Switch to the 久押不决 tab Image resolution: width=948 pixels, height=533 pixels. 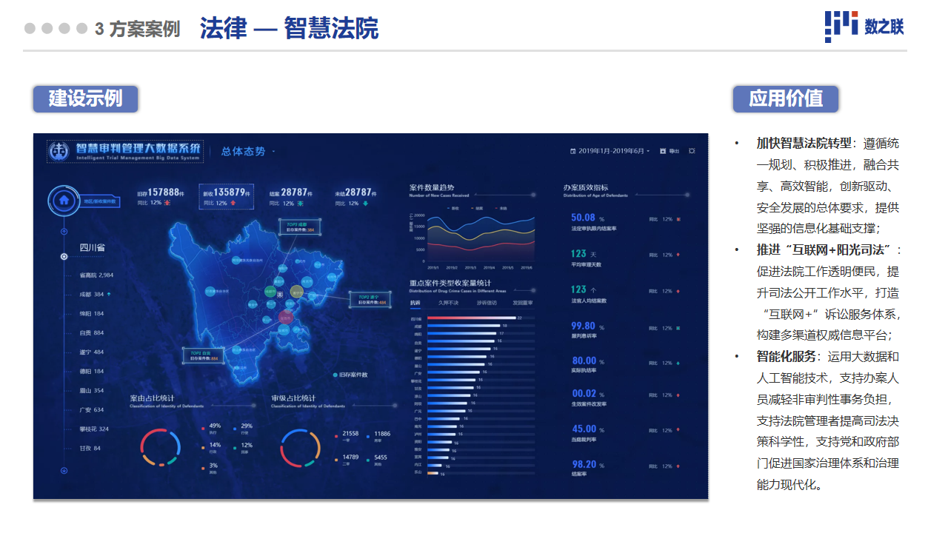448,303
